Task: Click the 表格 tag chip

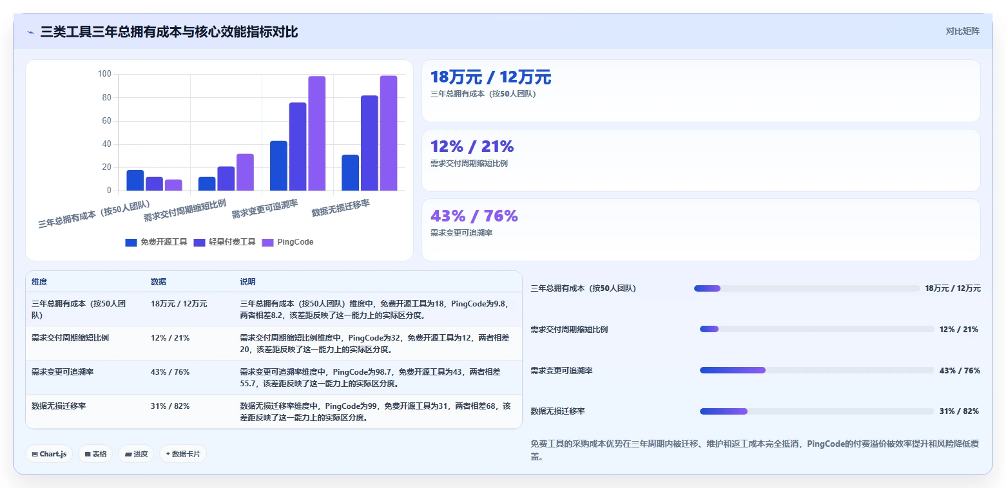Action: point(95,454)
